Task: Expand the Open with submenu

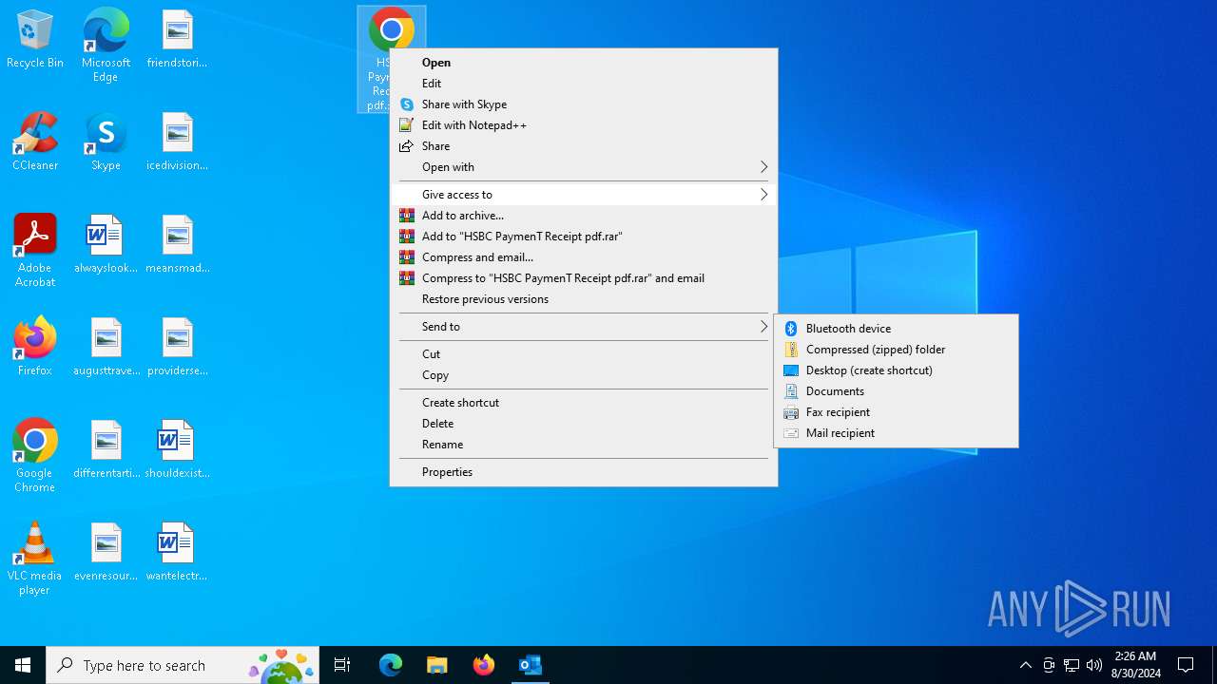Action: tap(584, 167)
